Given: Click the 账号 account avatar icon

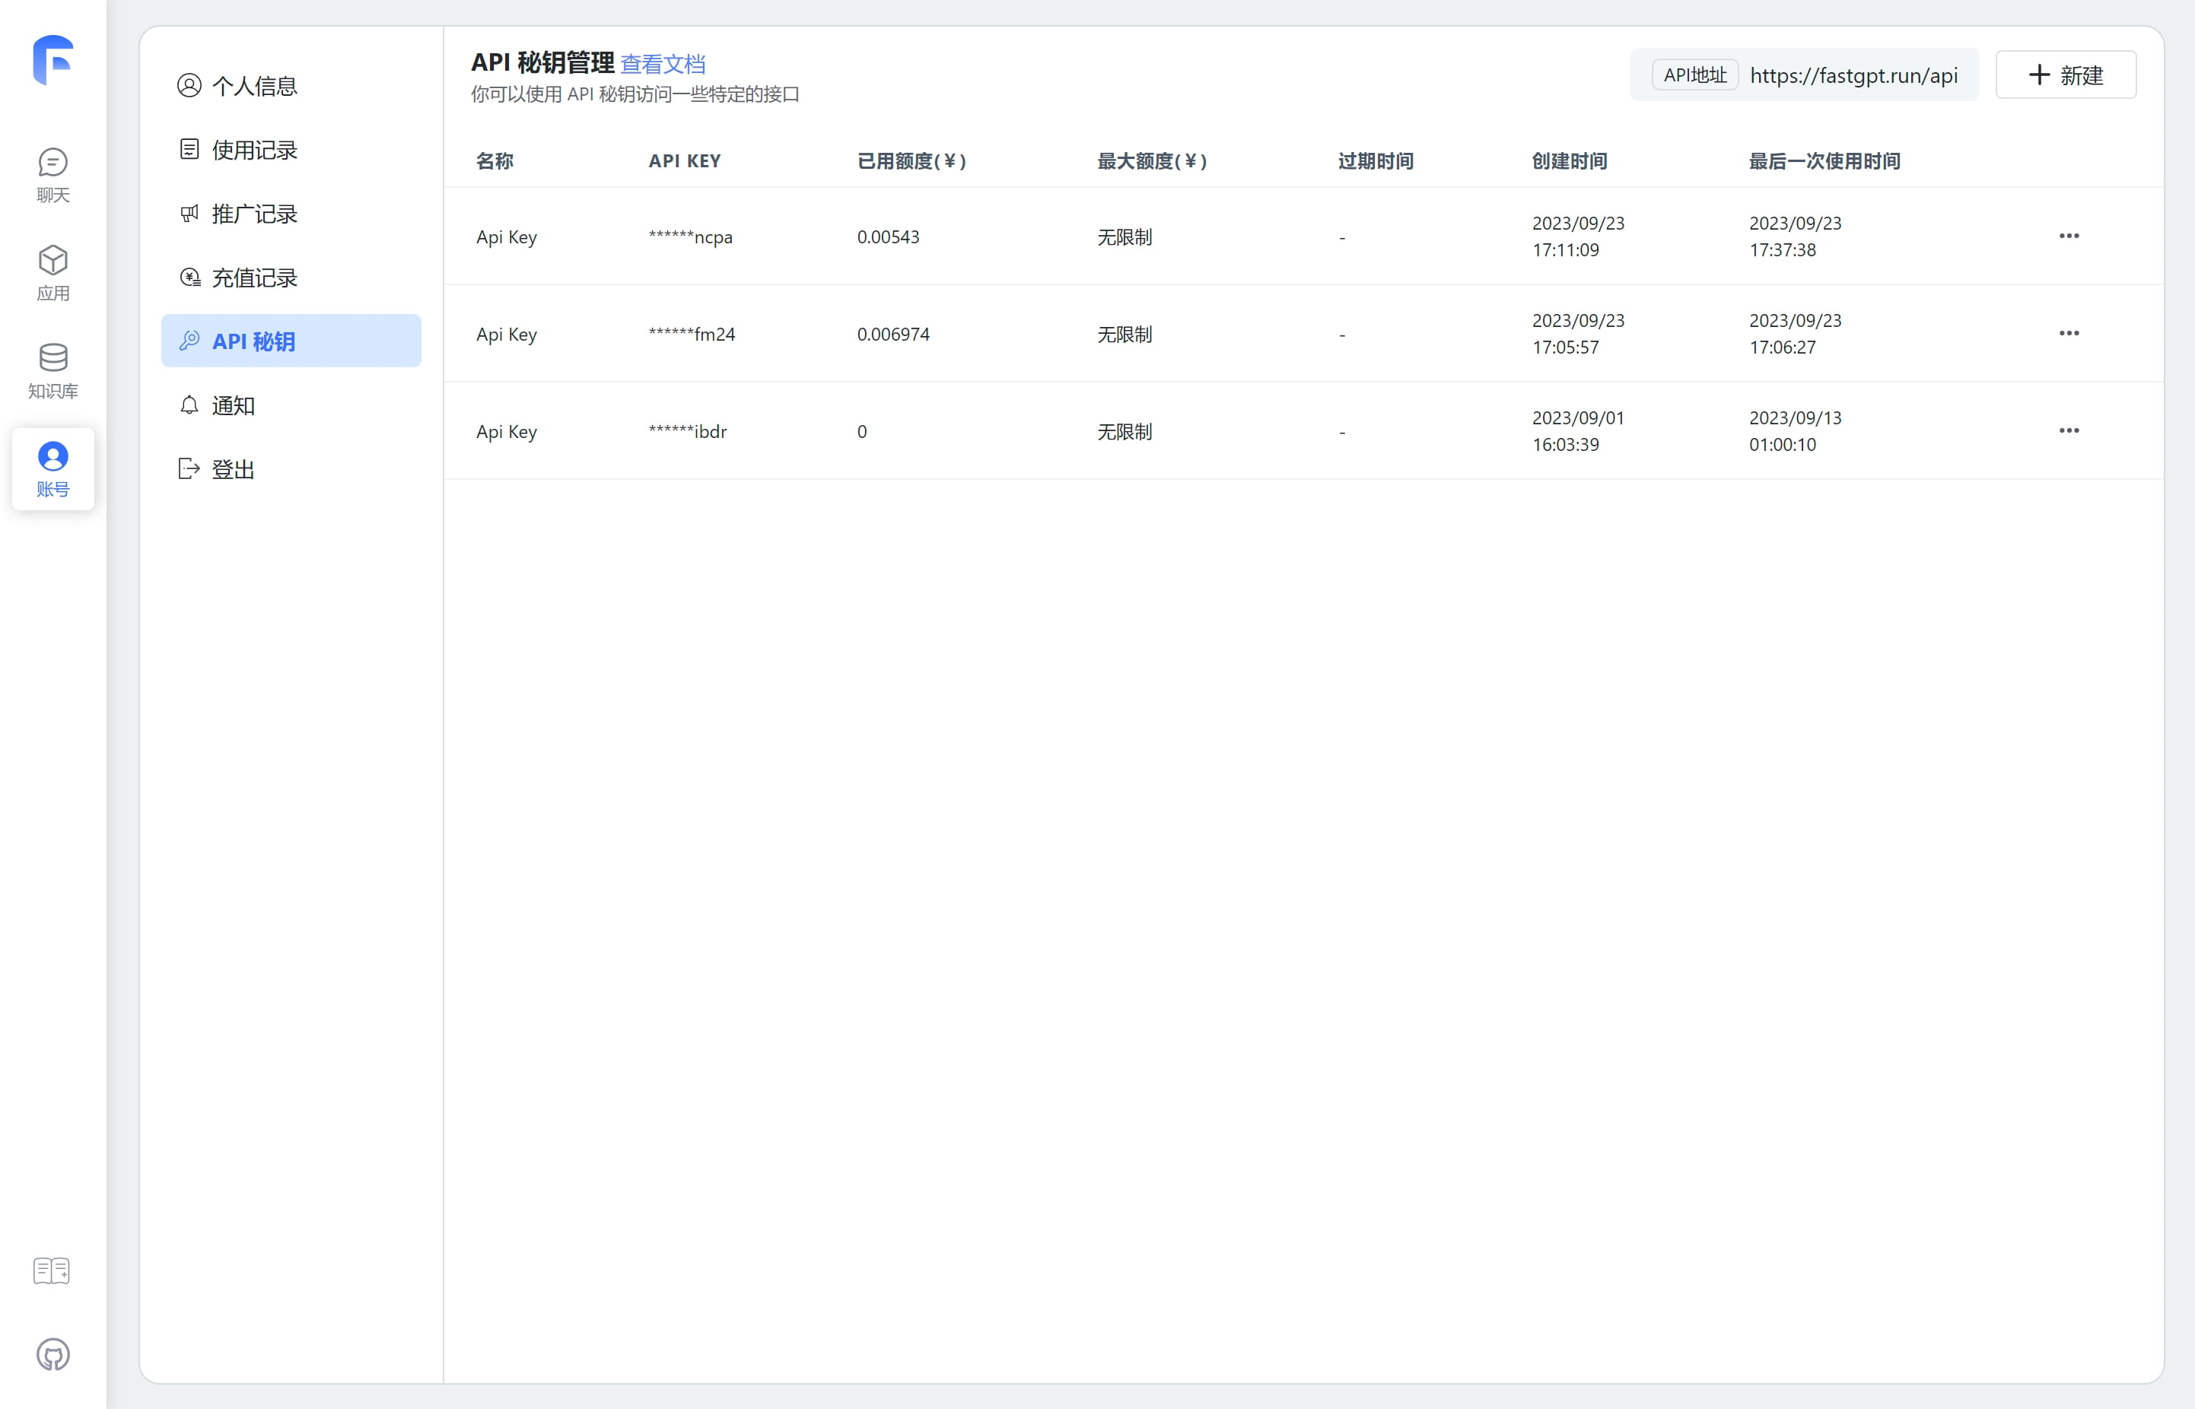Looking at the screenshot, I should tap(53, 455).
